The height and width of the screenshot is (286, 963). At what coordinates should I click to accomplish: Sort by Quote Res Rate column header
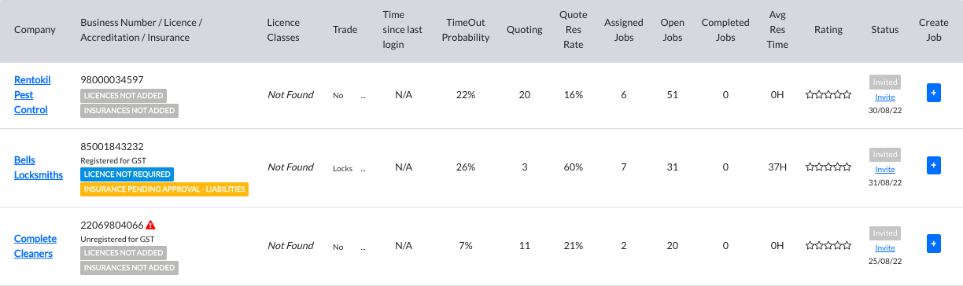574,30
